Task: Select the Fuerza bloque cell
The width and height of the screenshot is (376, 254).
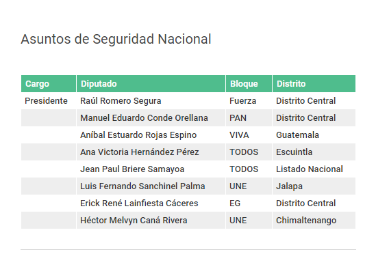Action: tap(242, 101)
